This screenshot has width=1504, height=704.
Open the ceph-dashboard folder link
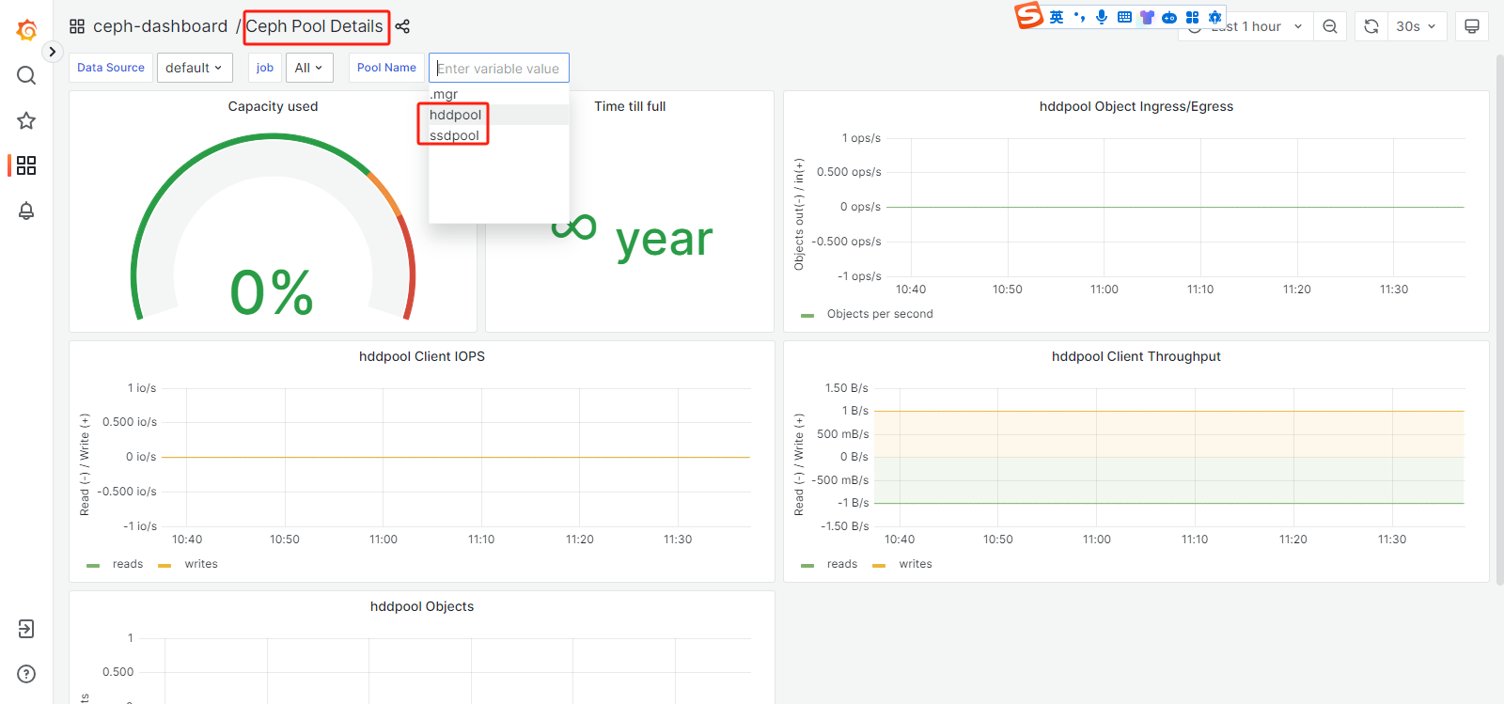tap(160, 26)
